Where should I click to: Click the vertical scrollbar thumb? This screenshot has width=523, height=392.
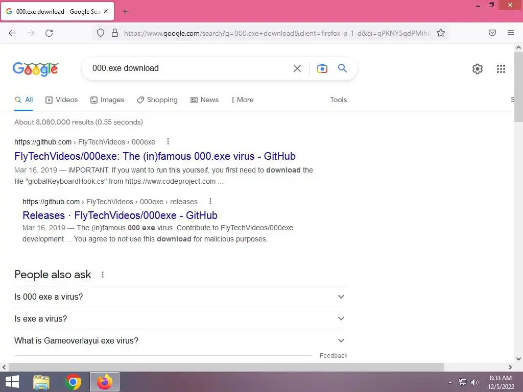coord(518,87)
